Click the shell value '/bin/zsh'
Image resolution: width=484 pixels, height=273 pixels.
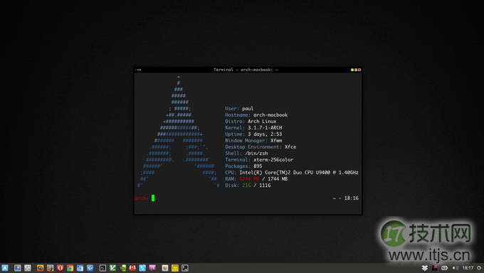tap(256, 154)
